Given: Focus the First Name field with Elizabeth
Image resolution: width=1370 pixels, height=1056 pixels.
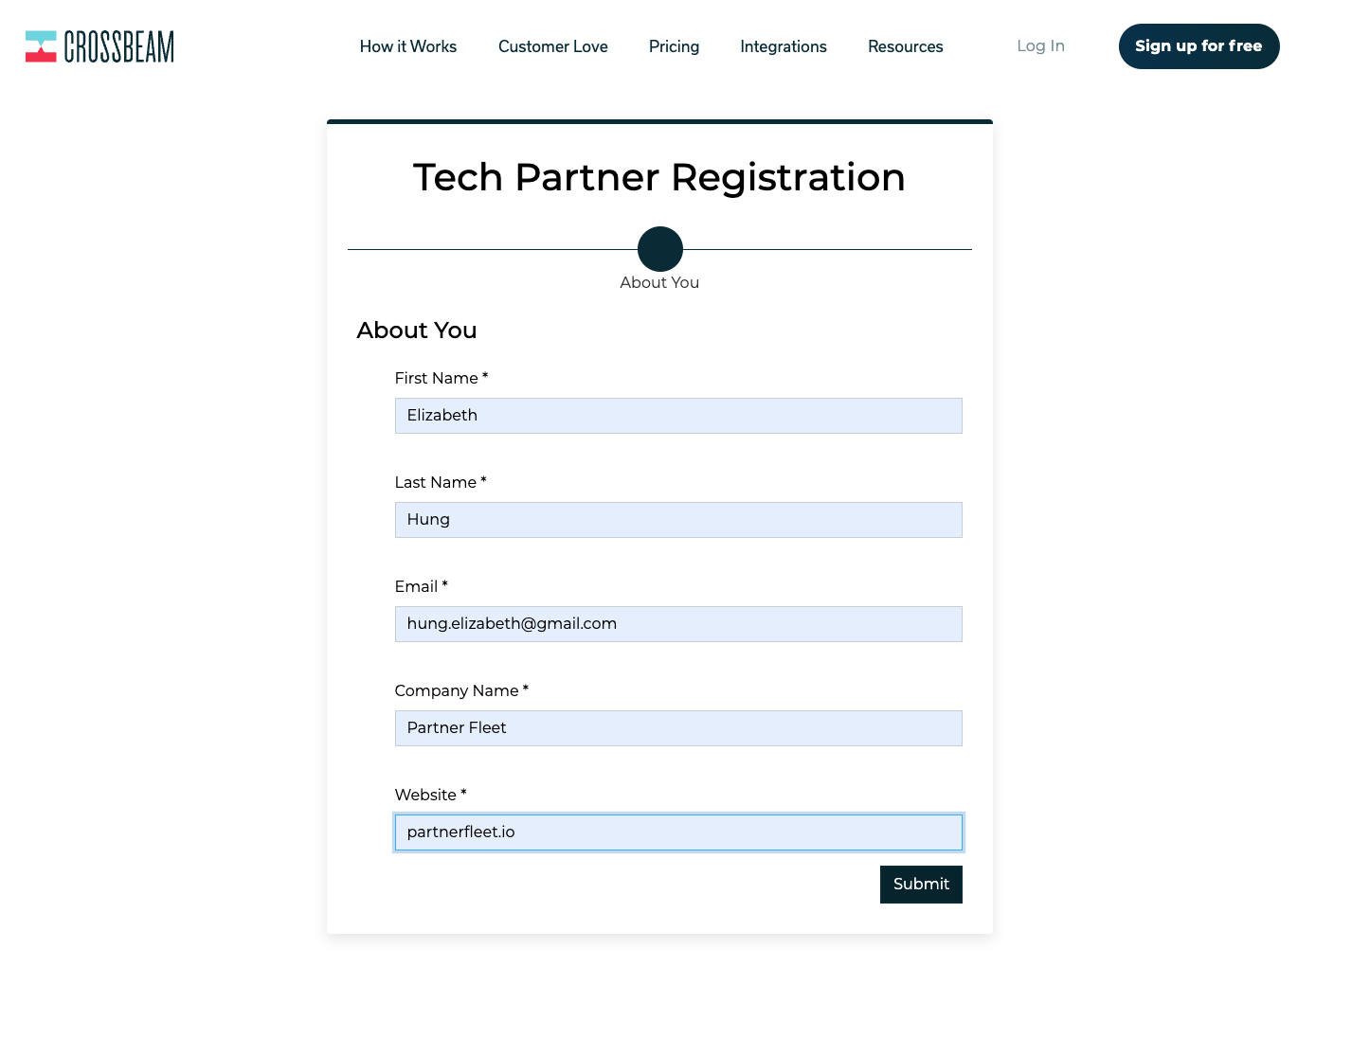Looking at the screenshot, I should pos(678,416).
